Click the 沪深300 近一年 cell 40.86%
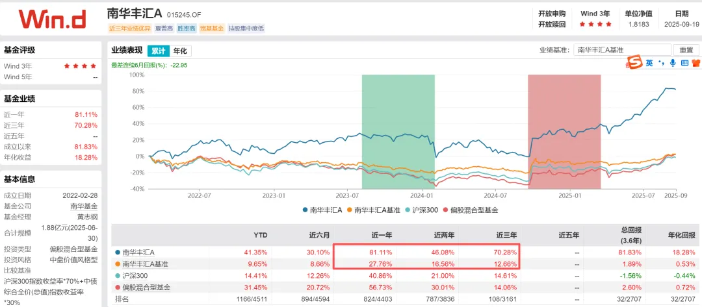 381,276
